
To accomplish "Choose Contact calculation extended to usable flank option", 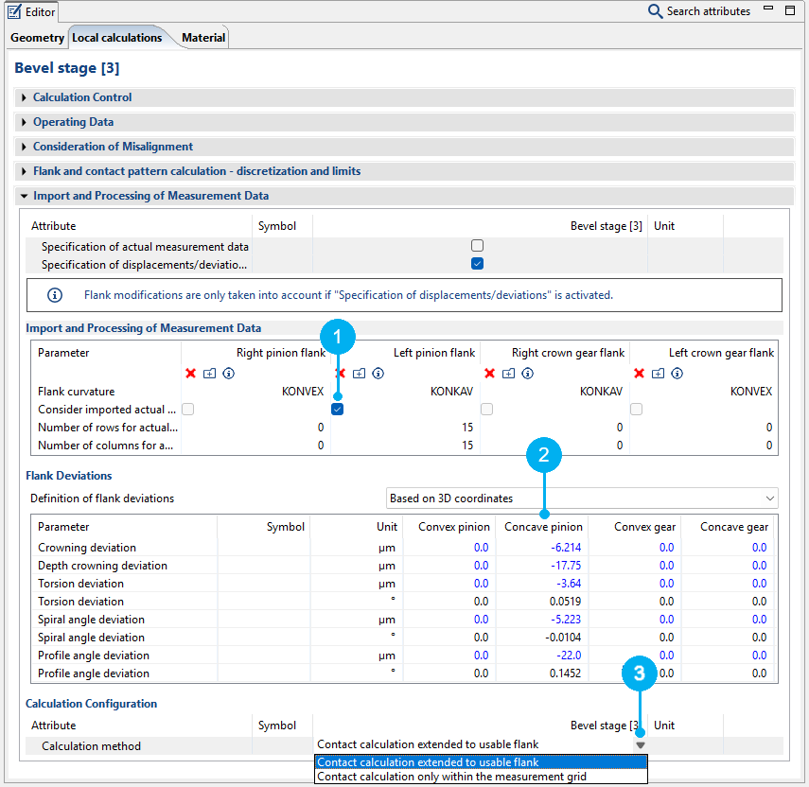I will click(x=481, y=761).
